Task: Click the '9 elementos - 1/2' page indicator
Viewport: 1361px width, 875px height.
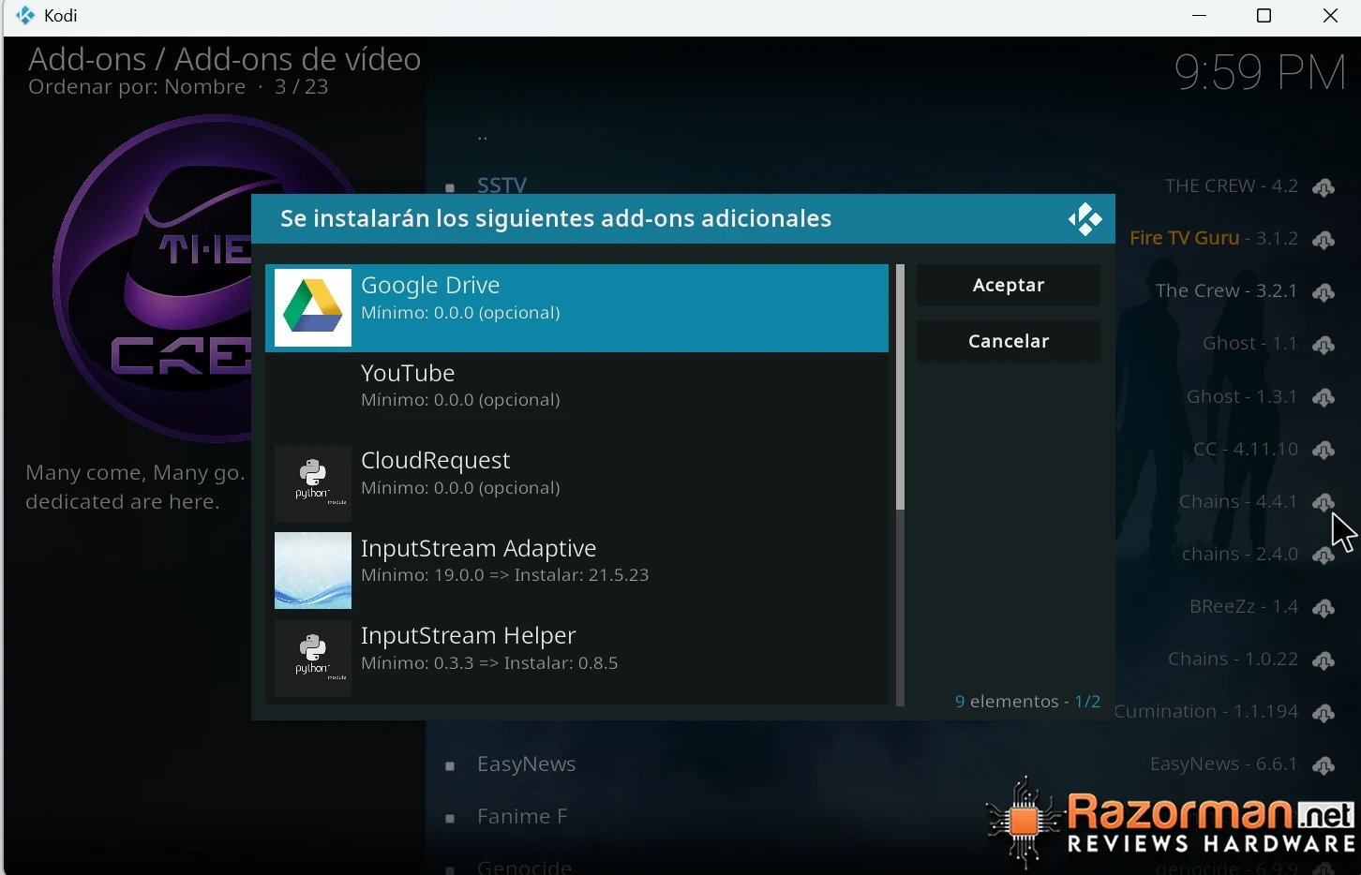Action: [1027, 702]
